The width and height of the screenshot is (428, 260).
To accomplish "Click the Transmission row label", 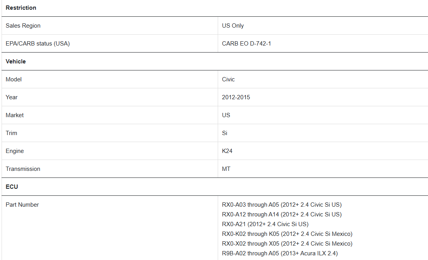I will coord(23,169).
